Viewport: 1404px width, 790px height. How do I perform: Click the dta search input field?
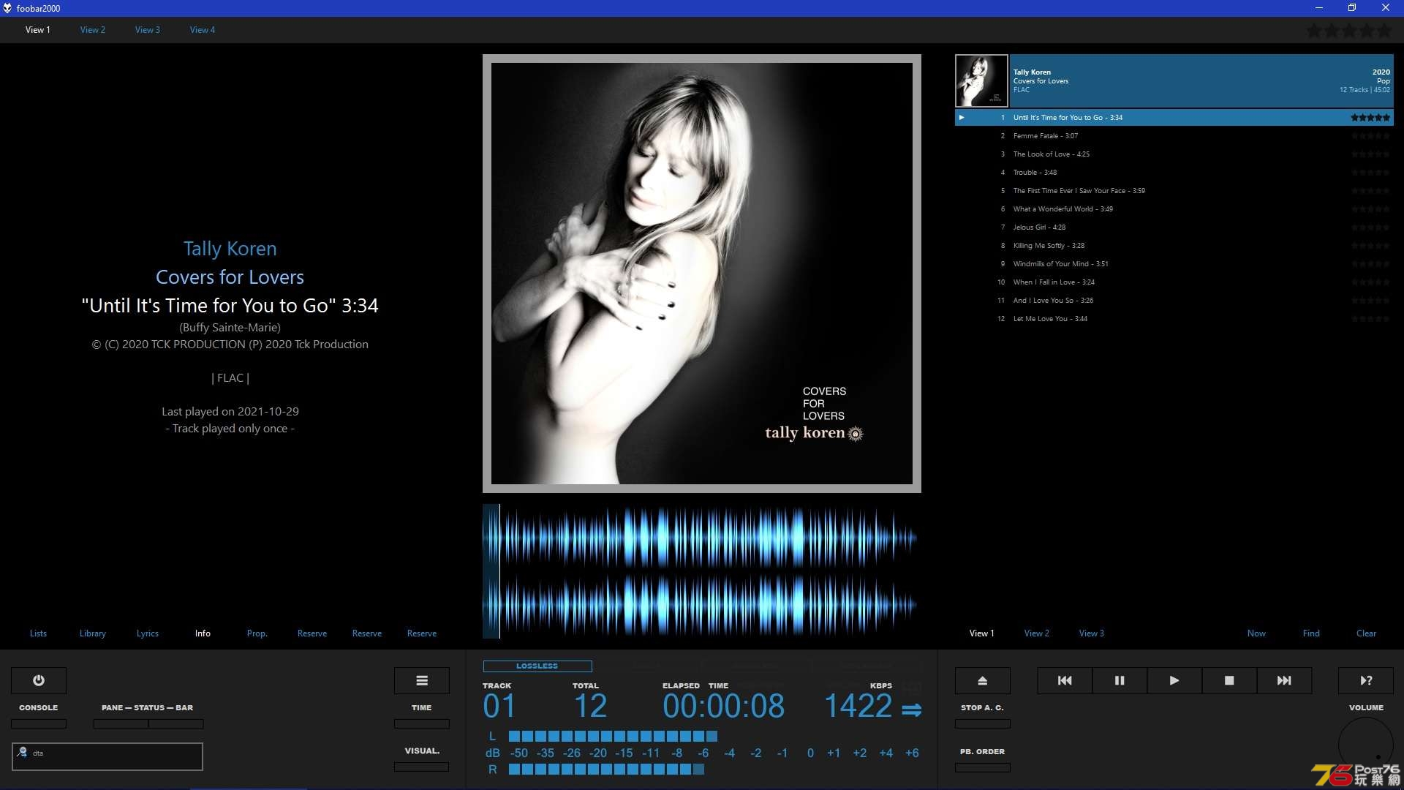(x=107, y=756)
